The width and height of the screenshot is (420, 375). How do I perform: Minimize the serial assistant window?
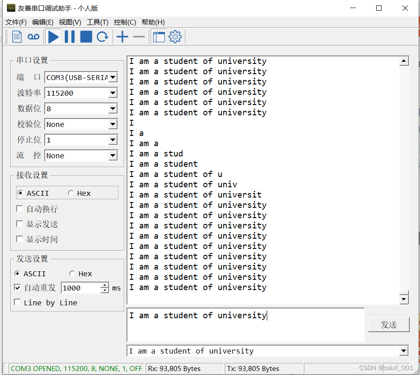353,8
